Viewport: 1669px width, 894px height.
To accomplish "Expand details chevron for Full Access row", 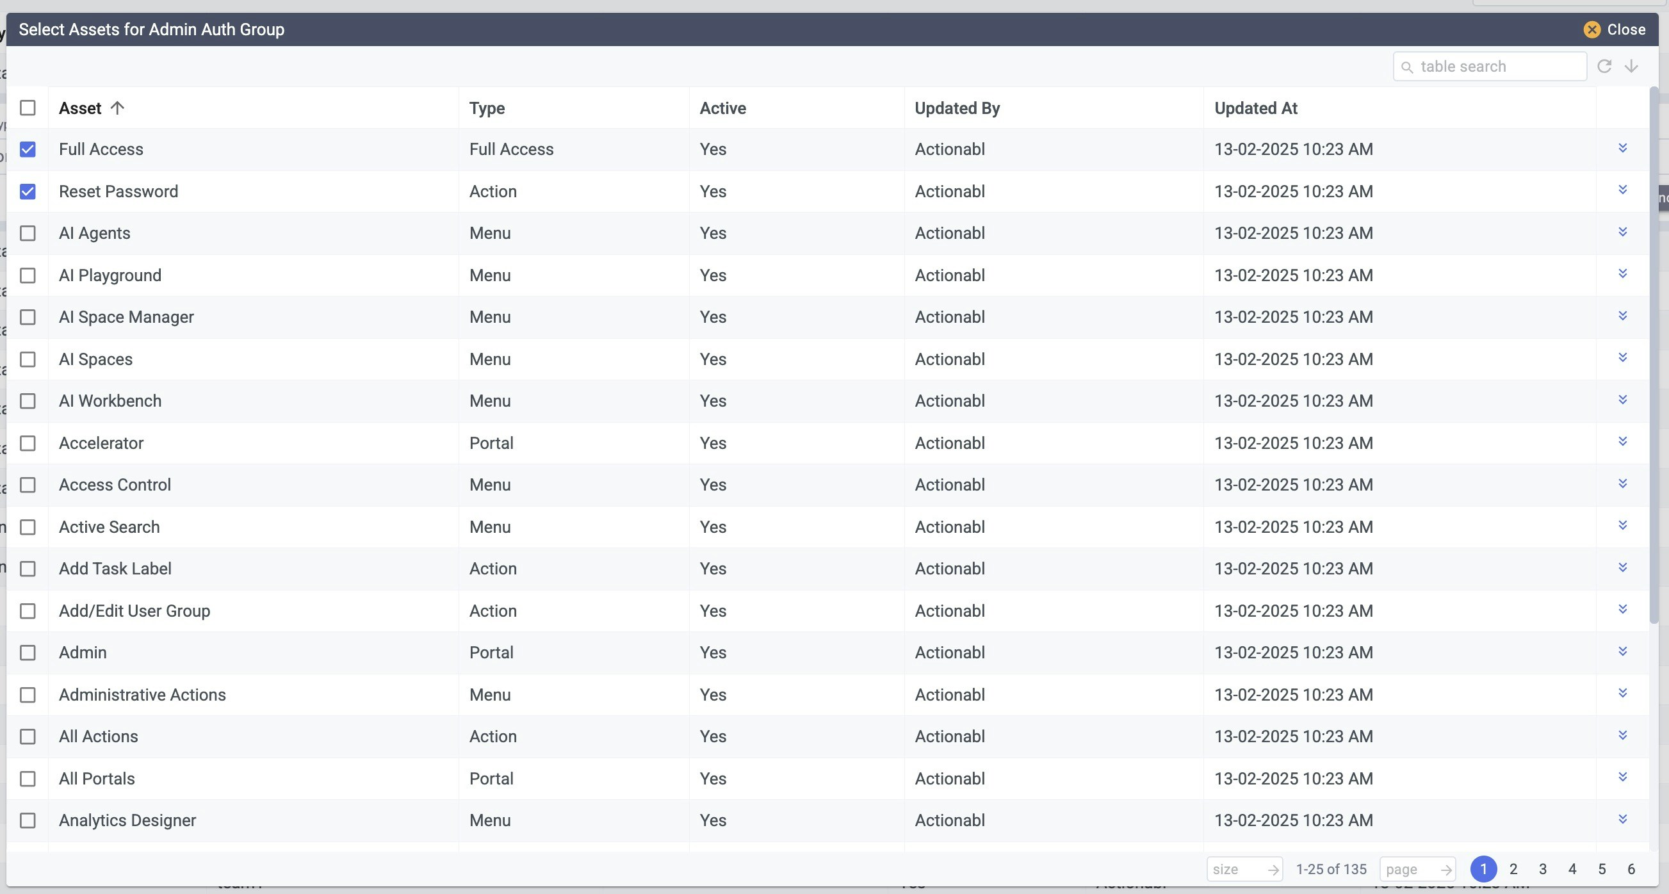I will [1622, 149].
